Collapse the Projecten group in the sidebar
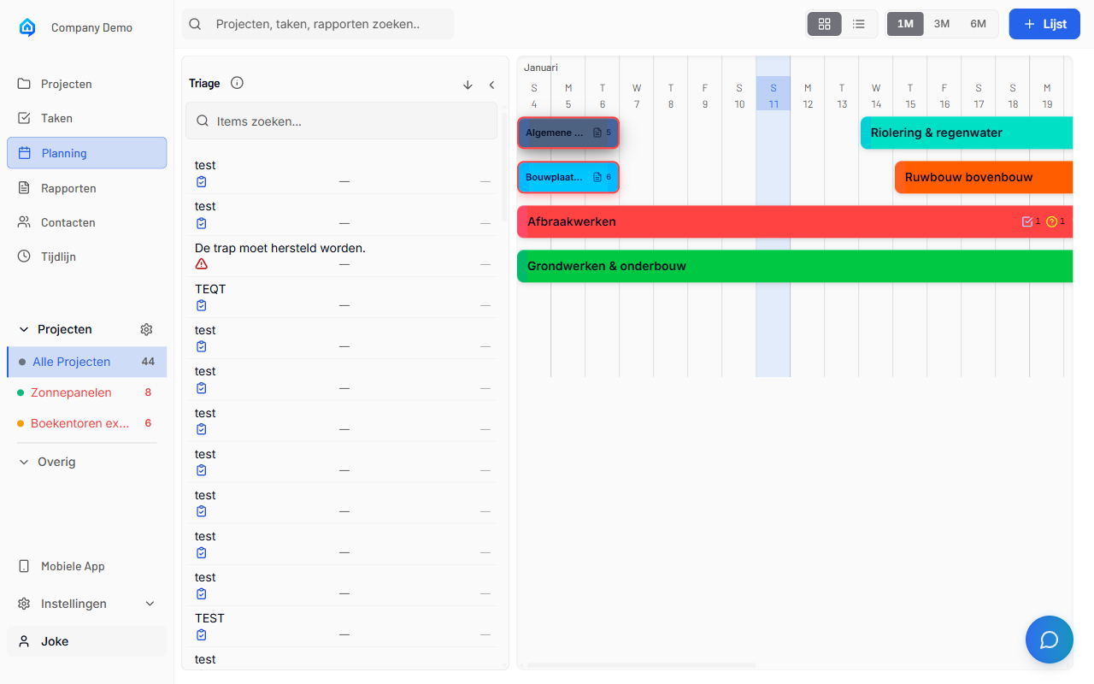 point(23,329)
